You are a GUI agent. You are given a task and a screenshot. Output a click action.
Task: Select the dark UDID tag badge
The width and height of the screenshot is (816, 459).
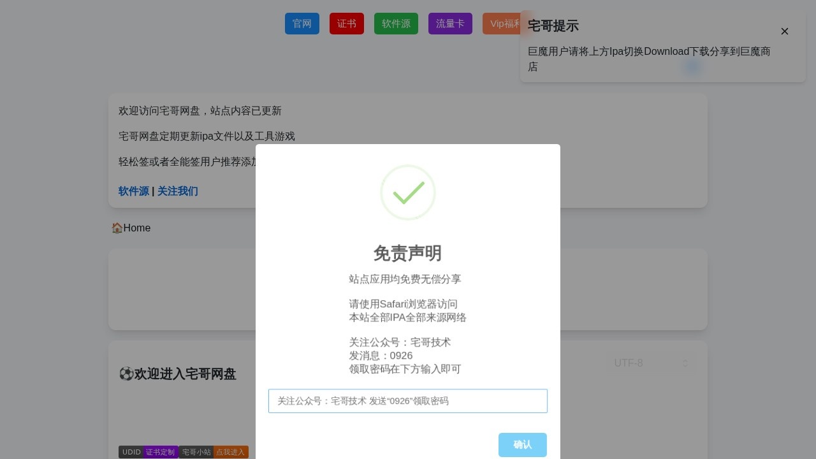click(131, 452)
